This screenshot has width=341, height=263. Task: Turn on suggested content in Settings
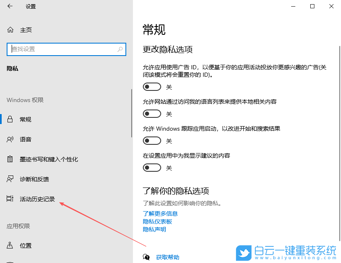(x=152, y=168)
